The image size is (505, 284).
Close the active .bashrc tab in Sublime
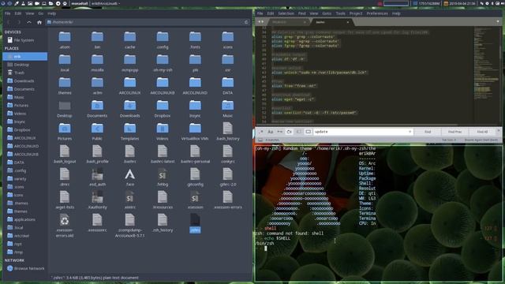point(348,22)
